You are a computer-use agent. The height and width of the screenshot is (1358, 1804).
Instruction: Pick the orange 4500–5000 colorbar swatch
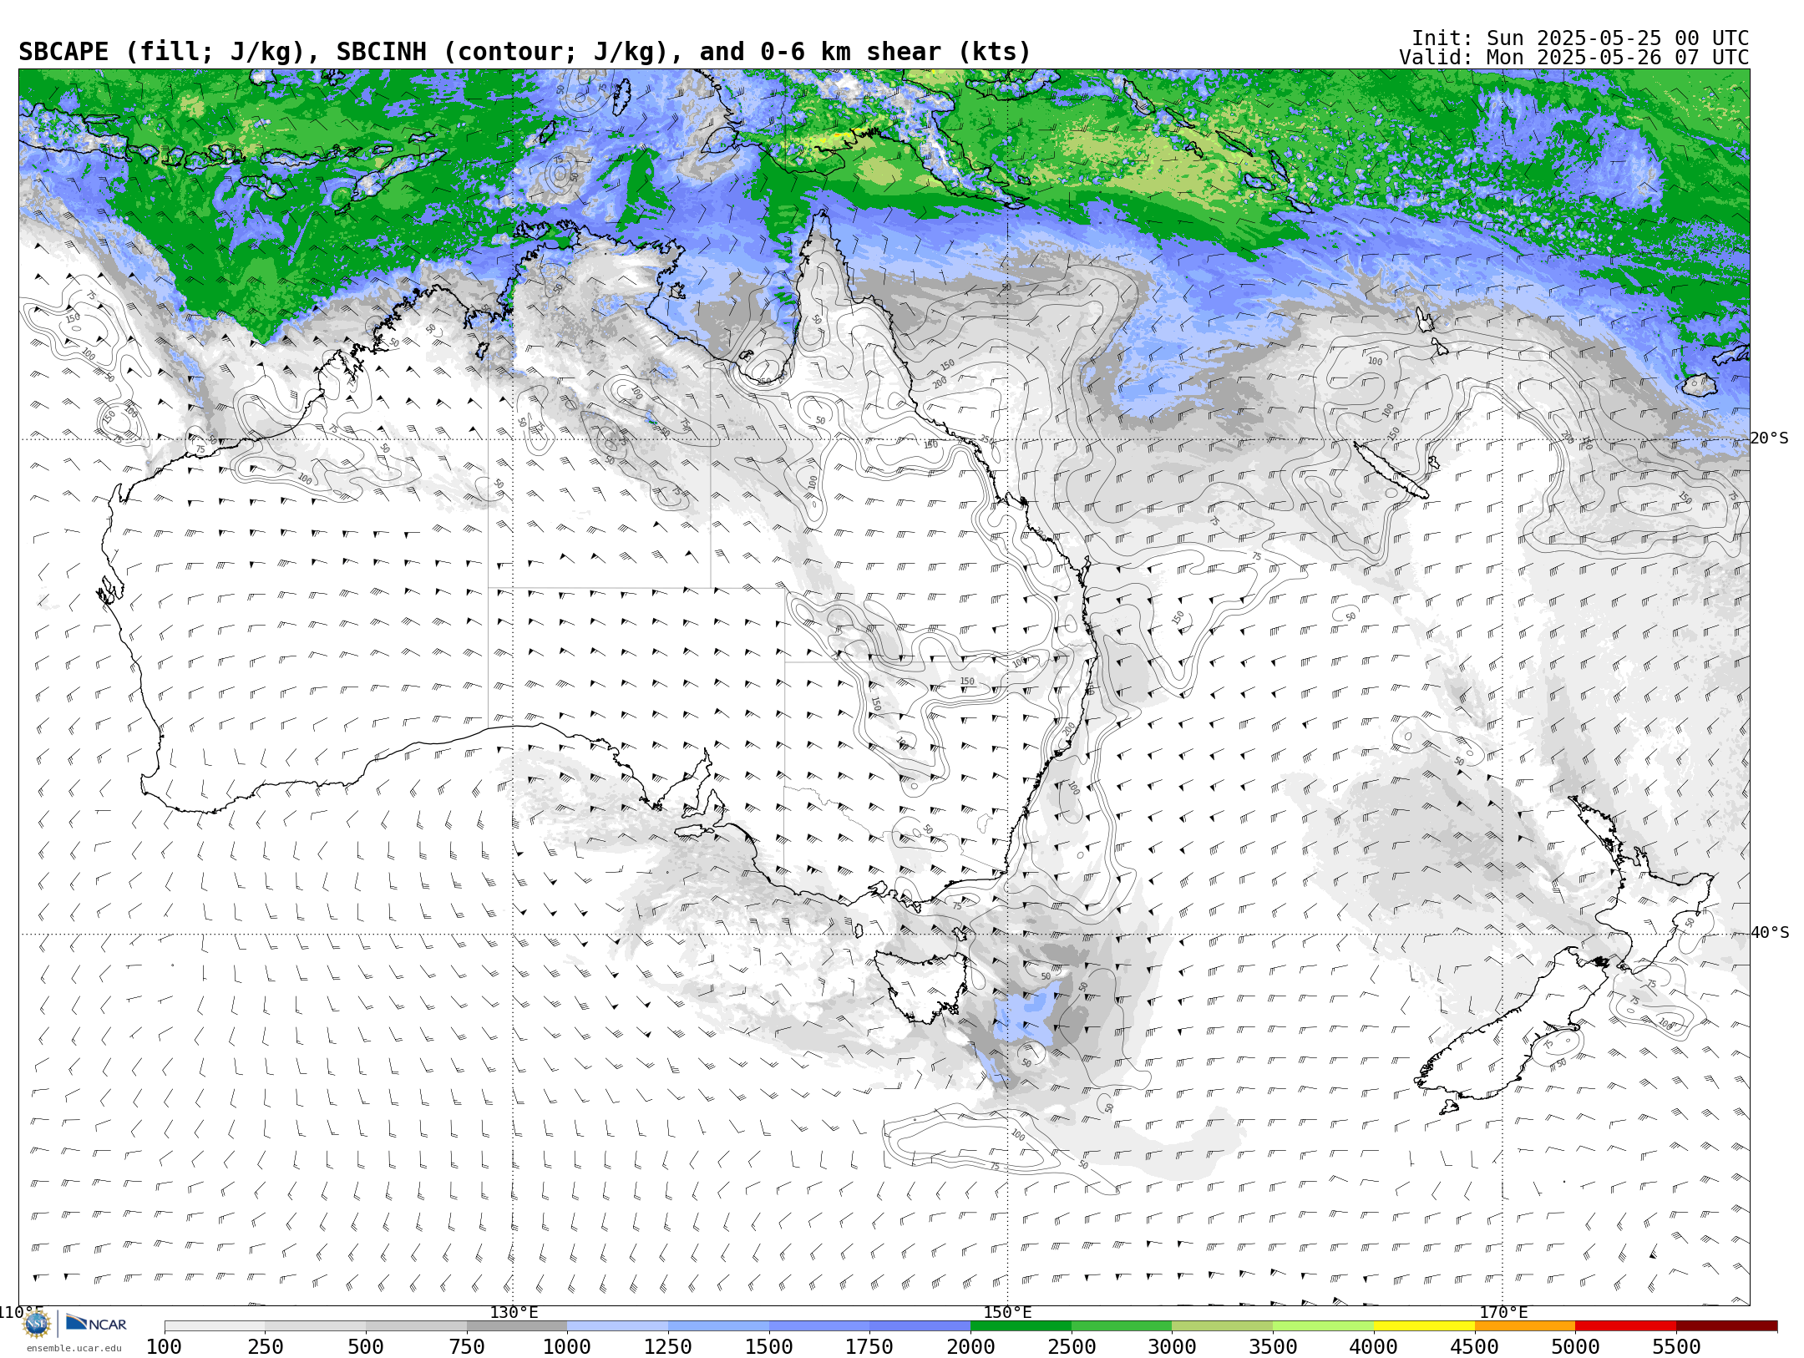pos(1525,1326)
